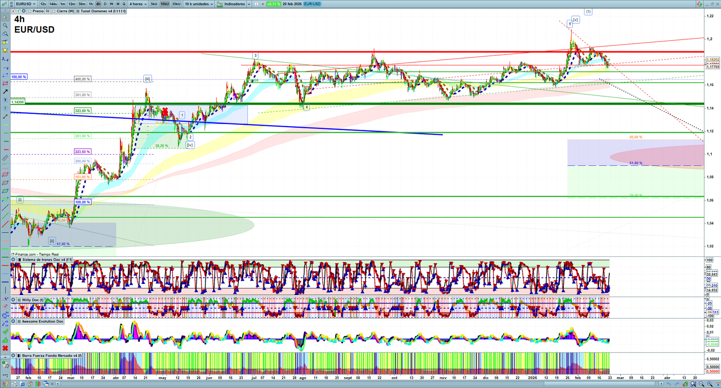Toggle the Precio checkbox
This screenshot has width=721, height=388.
(30, 11)
